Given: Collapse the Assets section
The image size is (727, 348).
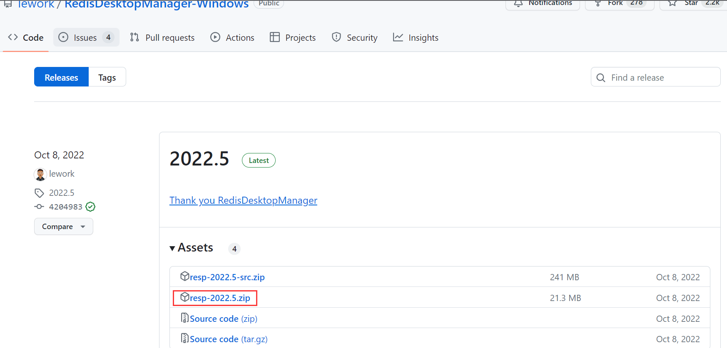Looking at the screenshot, I should (192, 248).
